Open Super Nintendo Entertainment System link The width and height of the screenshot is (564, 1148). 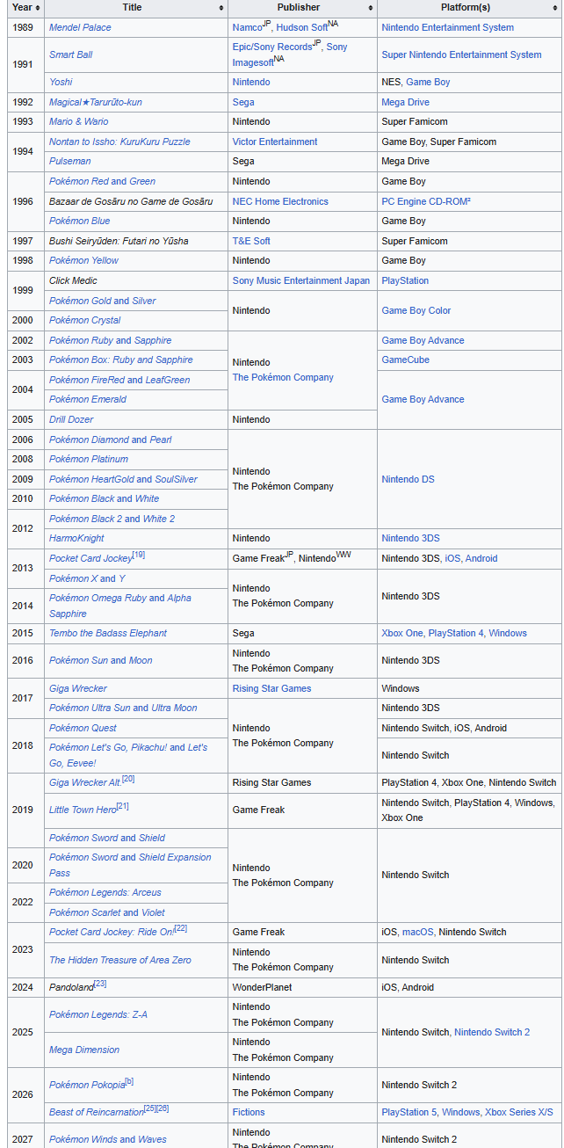[461, 54]
